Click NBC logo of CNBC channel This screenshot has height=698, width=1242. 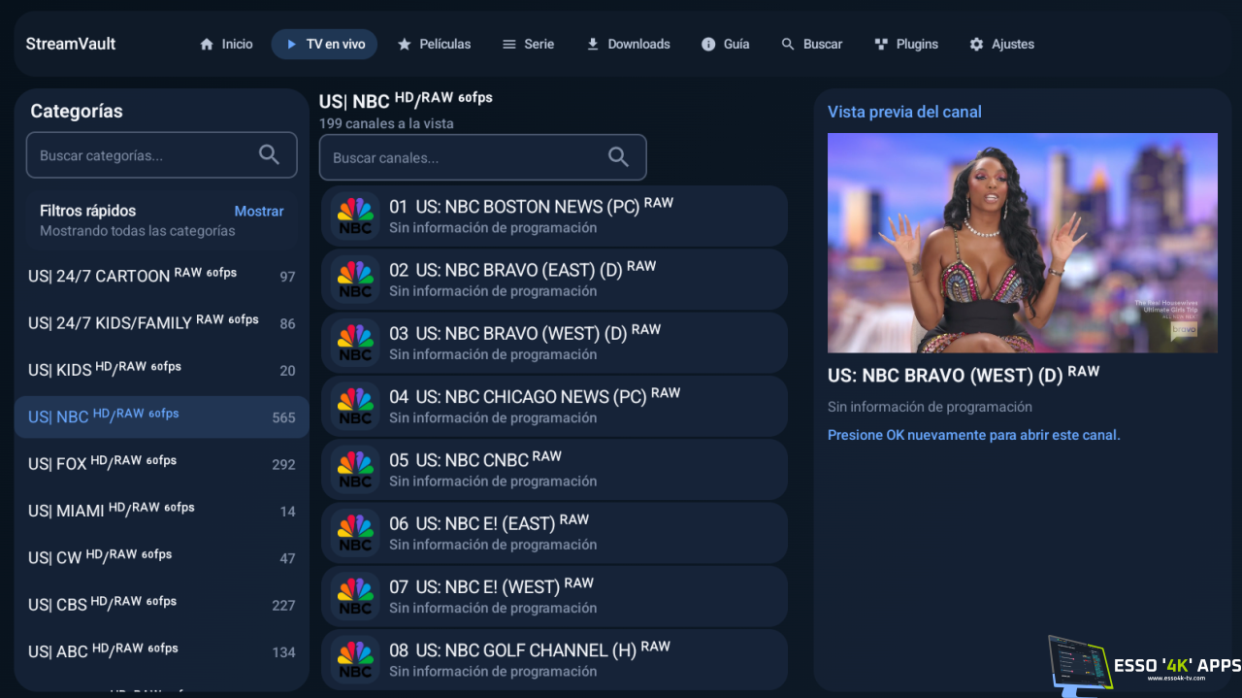(x=355, y=470)
